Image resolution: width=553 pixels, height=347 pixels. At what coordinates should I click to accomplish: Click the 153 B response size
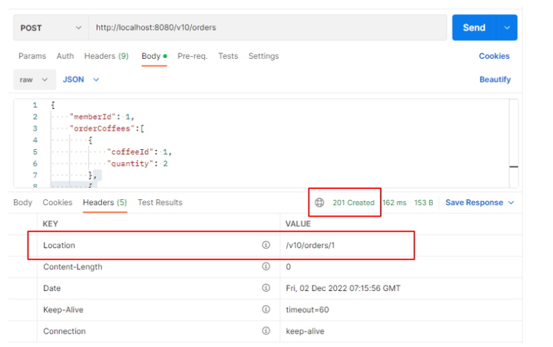423,203
